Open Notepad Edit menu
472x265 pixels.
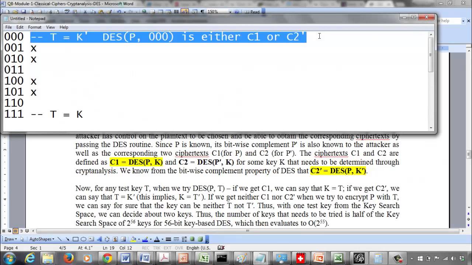click(20, 27)
